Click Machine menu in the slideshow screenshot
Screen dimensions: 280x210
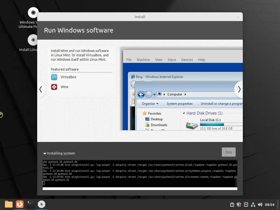pyautogui.click(x=143, y=60)
